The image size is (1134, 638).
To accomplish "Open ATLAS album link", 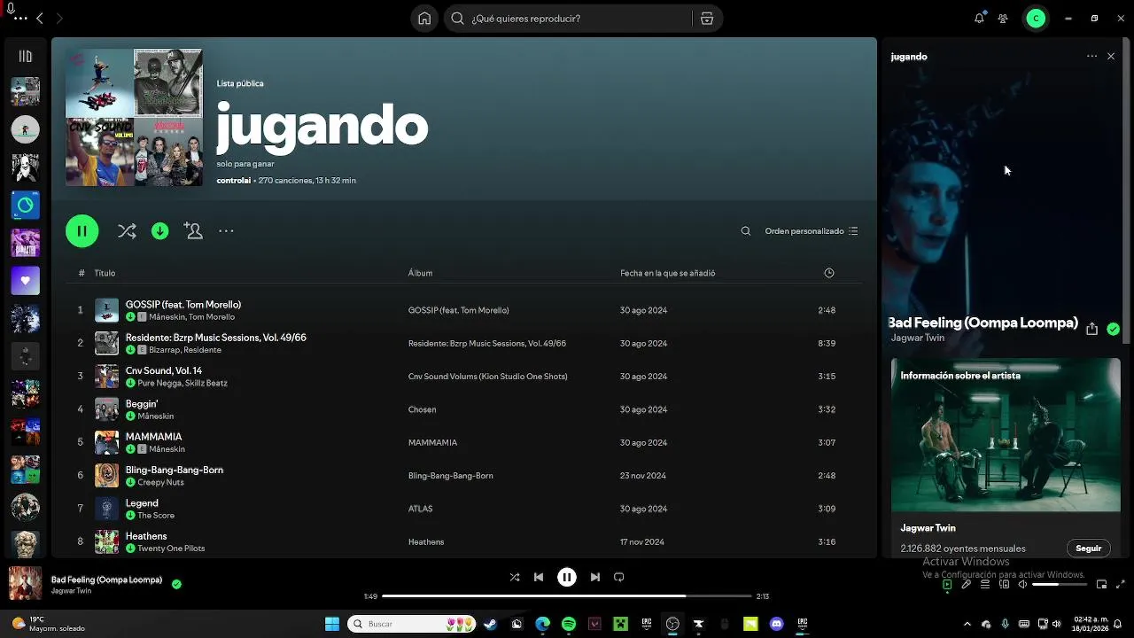I will pyautogui.click(x=420, y=509).
